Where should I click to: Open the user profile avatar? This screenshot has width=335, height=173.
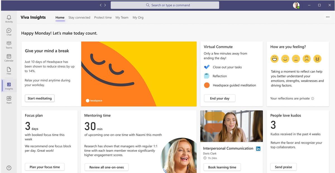click(x=296, y=5)
